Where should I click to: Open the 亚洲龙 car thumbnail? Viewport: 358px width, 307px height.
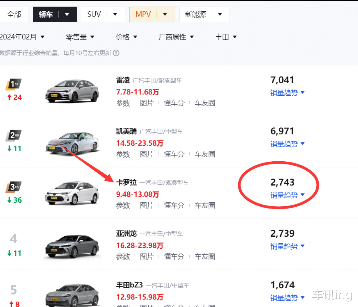[72, 247]
